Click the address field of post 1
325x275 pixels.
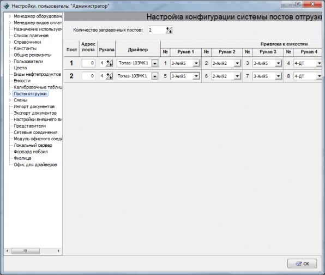click(88, 63)
